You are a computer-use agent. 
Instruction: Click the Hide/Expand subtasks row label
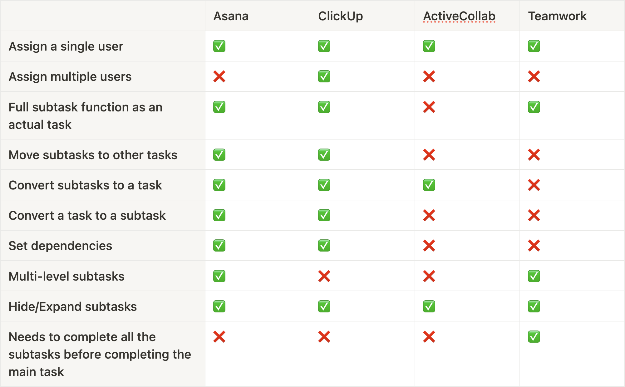[x=73, y=306]
